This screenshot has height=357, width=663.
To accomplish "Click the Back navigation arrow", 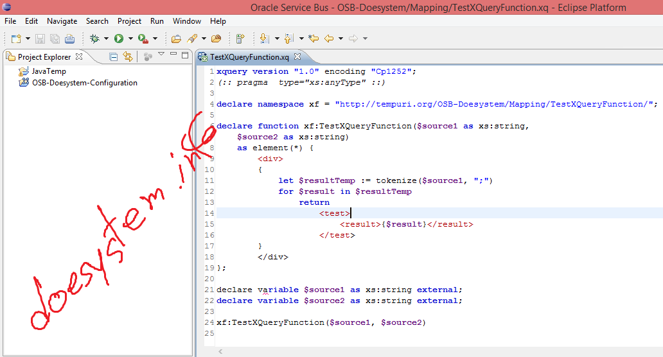I will 329,39.
